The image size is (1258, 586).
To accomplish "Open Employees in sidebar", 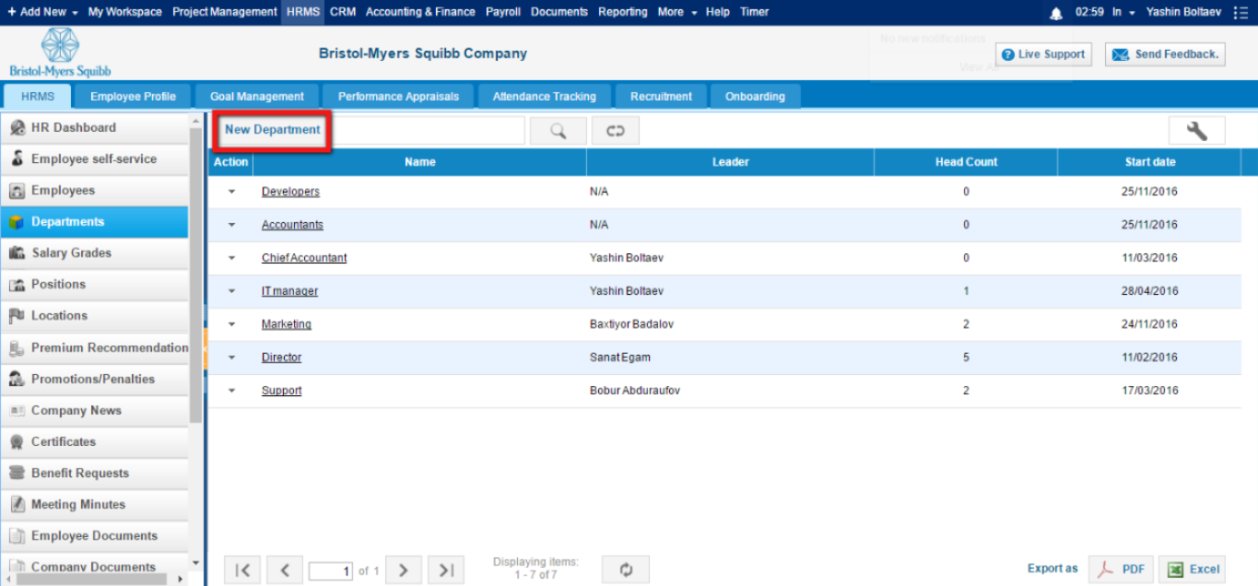I will click(95, 191).
